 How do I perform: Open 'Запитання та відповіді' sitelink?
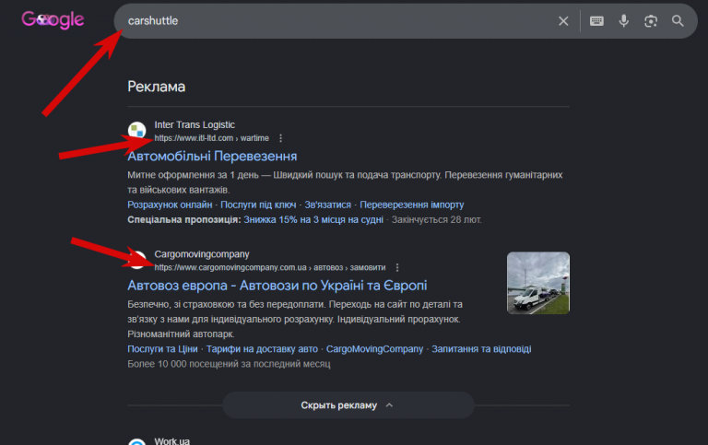[x=481, y=349]
